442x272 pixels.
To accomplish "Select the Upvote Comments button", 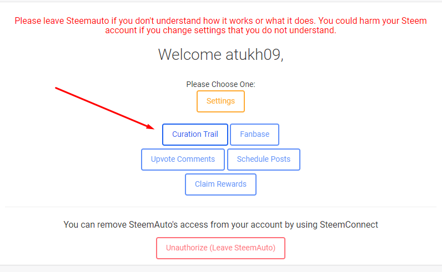I will tap(183, 160).
